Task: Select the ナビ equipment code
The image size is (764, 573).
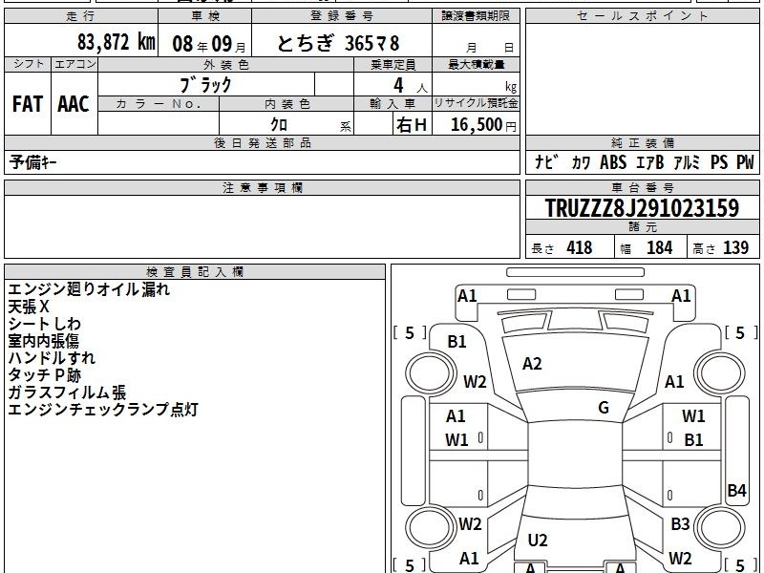Action: (x=545, y=161)
